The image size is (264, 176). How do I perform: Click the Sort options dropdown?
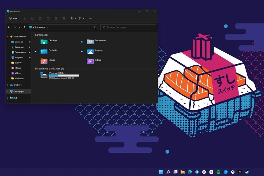click(73, 19)
